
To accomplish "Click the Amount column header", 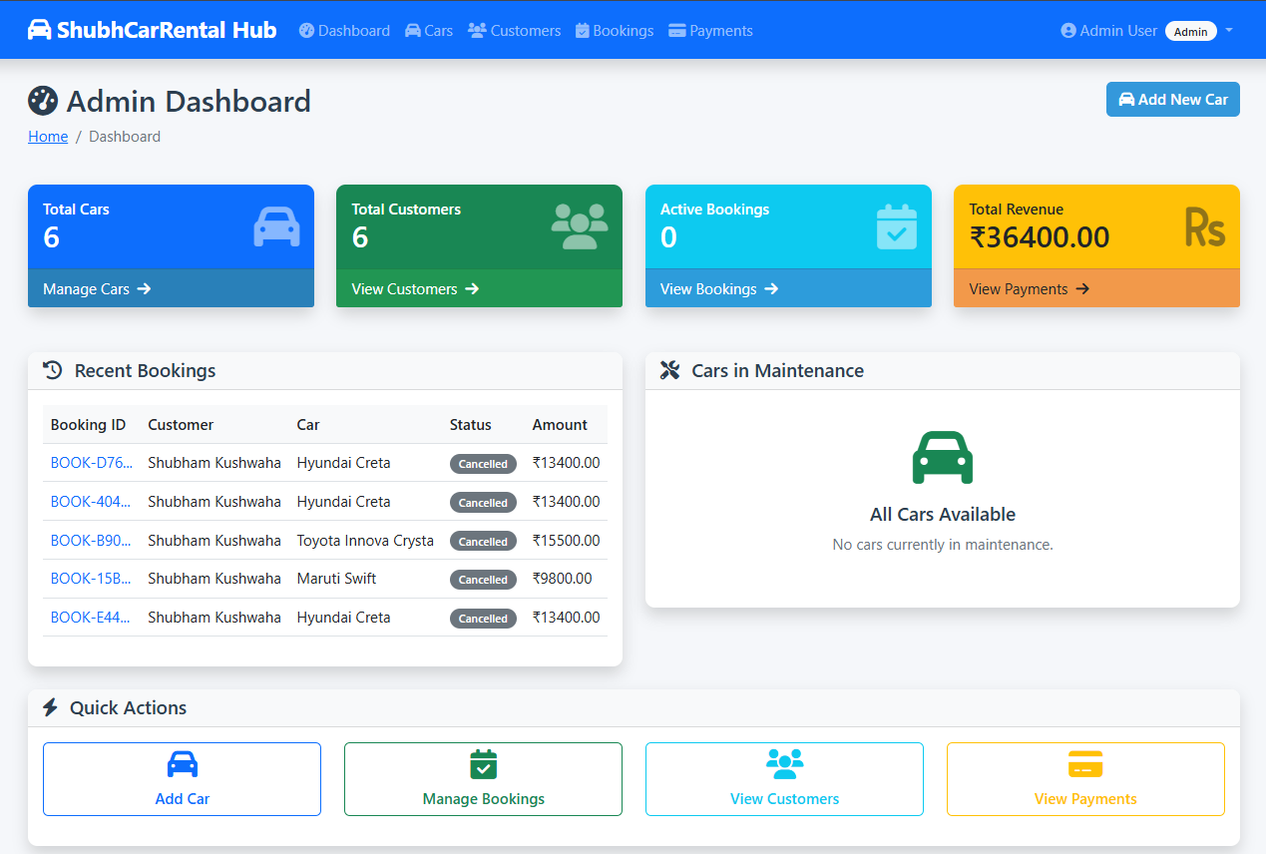I will coord(560,425).
